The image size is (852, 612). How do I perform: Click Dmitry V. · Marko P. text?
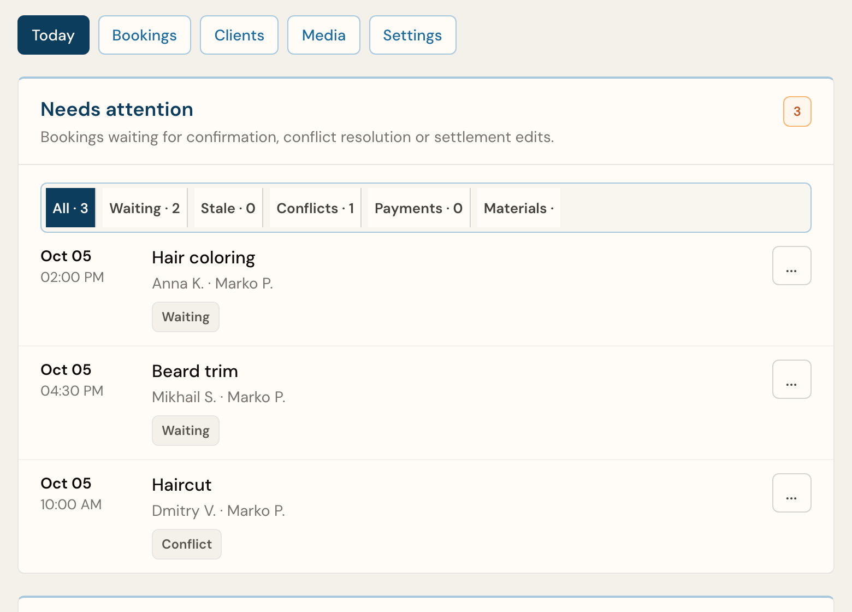(x=218, y=510)
